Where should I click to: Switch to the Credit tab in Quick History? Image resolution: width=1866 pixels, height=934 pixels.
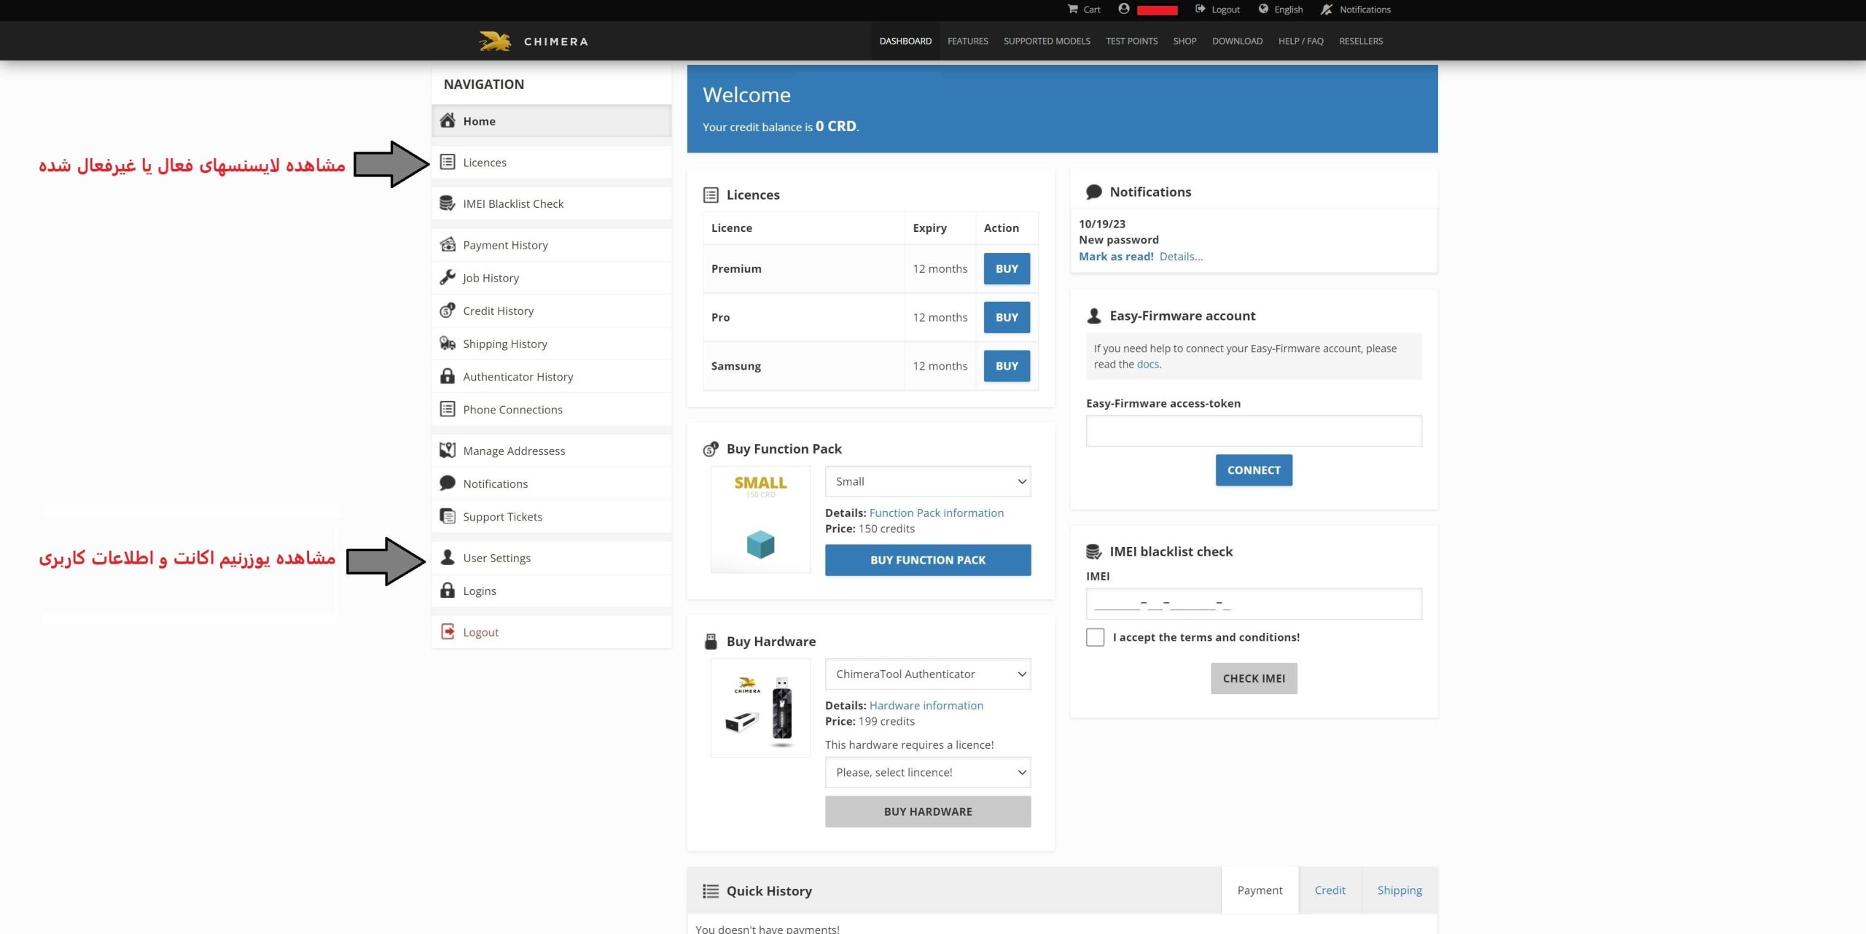click(1330, 890)
